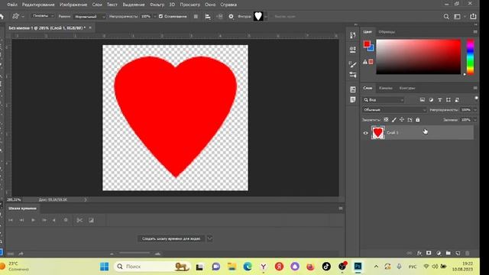The width and height of the screenshot is (489, 275).
Task: Open the 3D menu
Action: point(172,5)
